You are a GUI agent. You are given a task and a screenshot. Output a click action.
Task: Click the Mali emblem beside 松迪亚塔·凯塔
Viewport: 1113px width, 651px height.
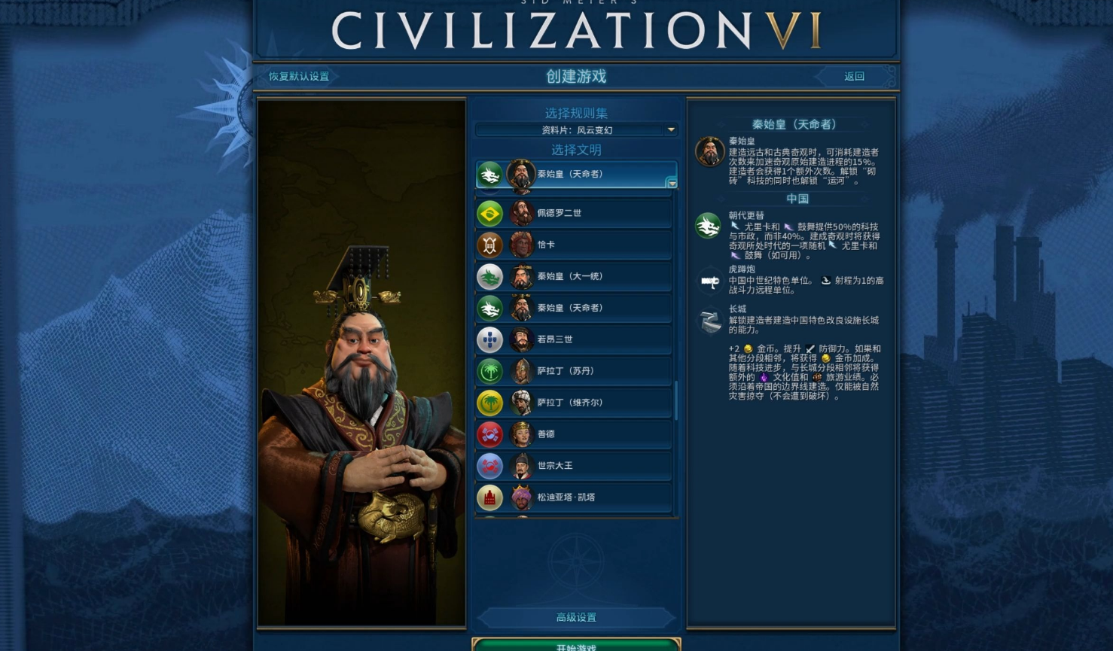point(489,497)
